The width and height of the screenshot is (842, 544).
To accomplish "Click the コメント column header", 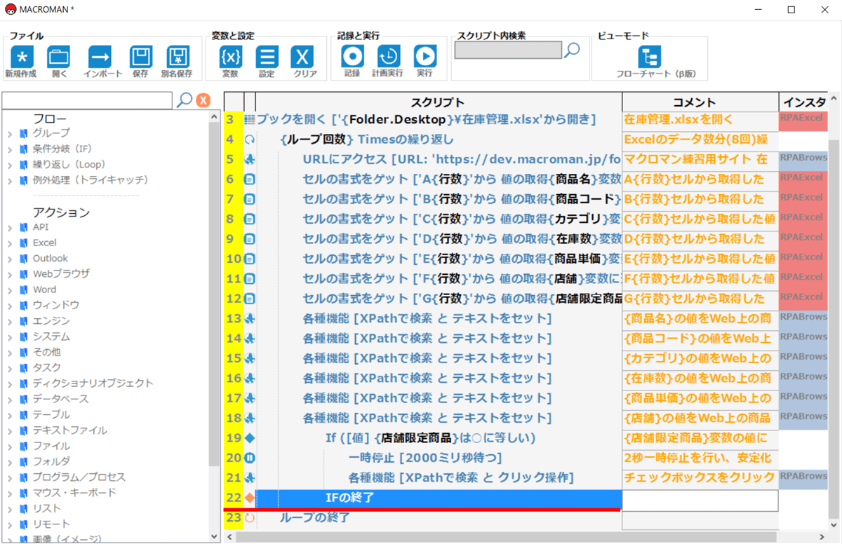I will click(700, 102).
